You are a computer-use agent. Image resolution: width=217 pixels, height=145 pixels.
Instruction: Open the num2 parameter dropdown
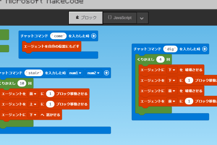coord(94,73)
